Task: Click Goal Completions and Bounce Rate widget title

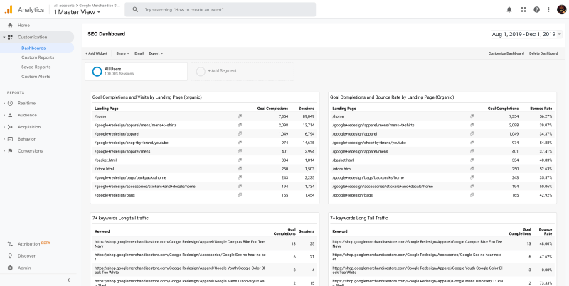Action: pos(392,97)
